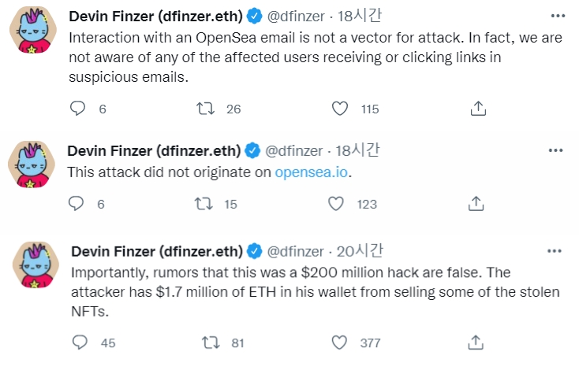Reply to the OpenSea email vector tweet

point(77,109)
